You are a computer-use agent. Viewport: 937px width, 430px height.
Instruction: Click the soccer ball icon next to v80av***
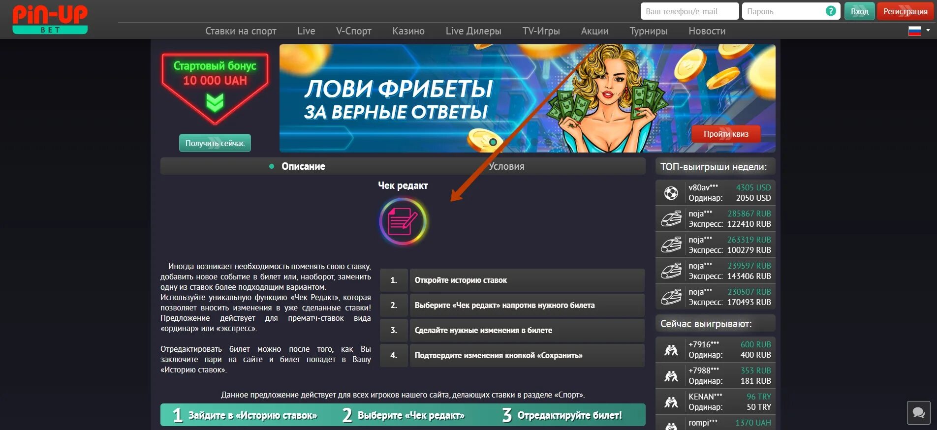coord(671,193)
